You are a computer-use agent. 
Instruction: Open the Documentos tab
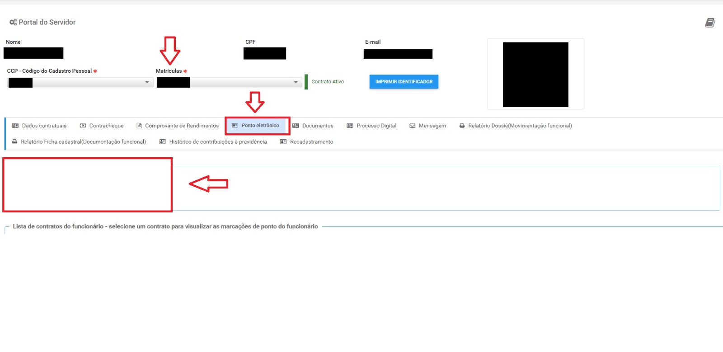317,126
